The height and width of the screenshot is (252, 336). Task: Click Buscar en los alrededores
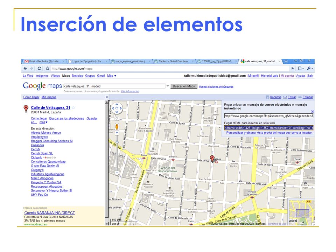[x=66, y=119]
